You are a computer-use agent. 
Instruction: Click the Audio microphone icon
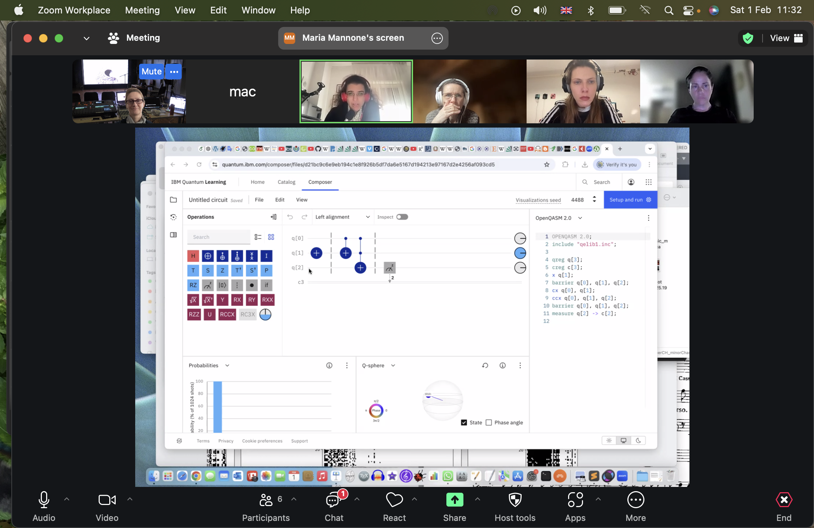(44, 500)
